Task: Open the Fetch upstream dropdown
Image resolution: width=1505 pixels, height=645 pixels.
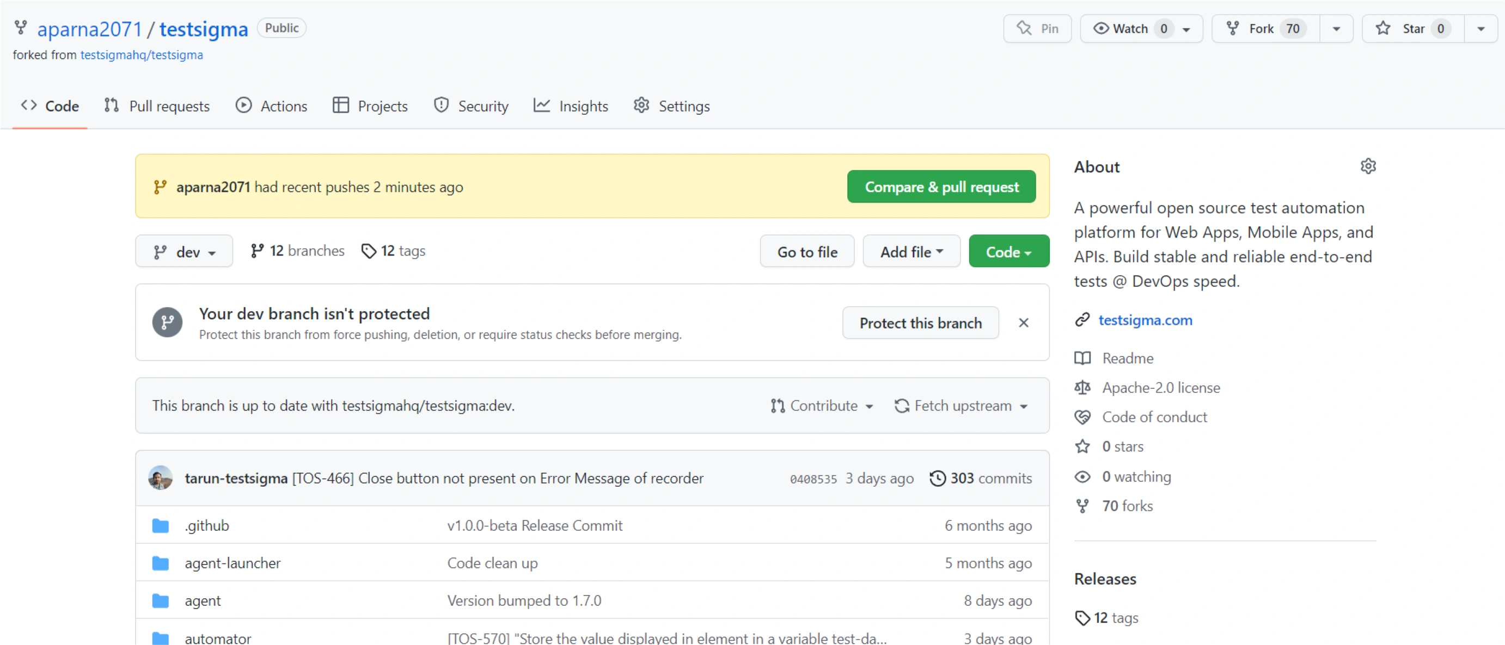Action: tap(961, 406)
